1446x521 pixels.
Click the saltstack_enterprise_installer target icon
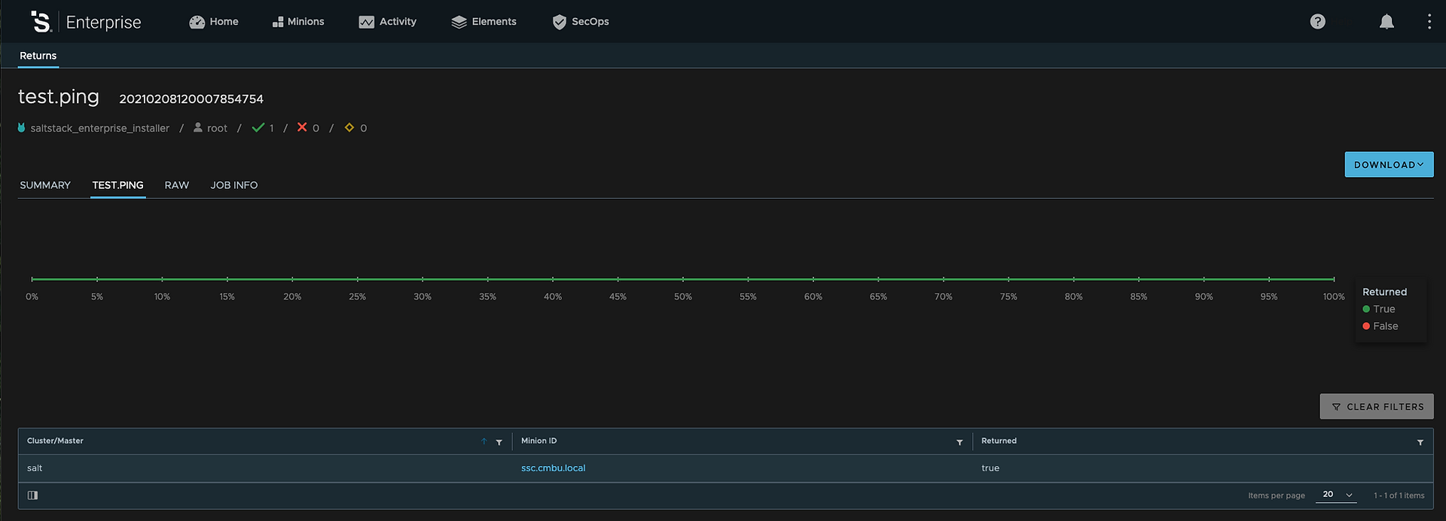[22, 128]
